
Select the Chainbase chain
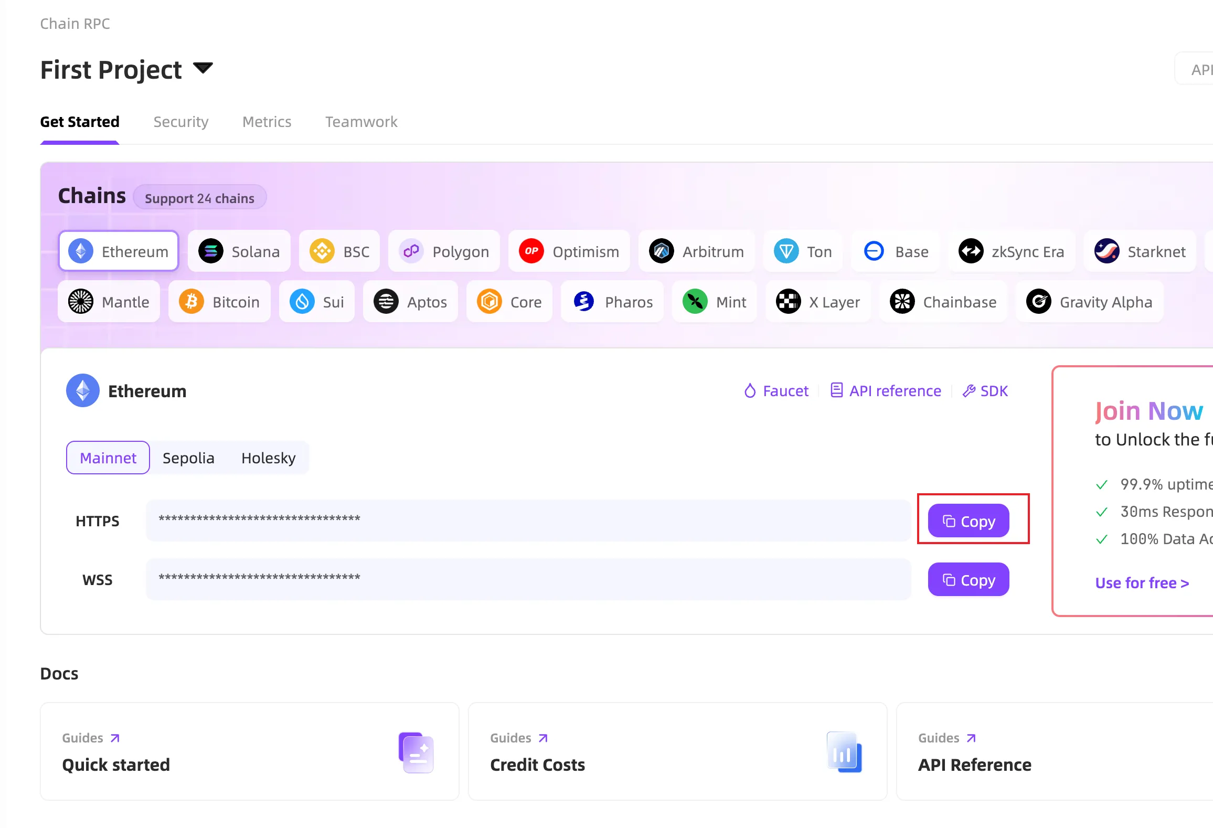(x=943, y=302)
